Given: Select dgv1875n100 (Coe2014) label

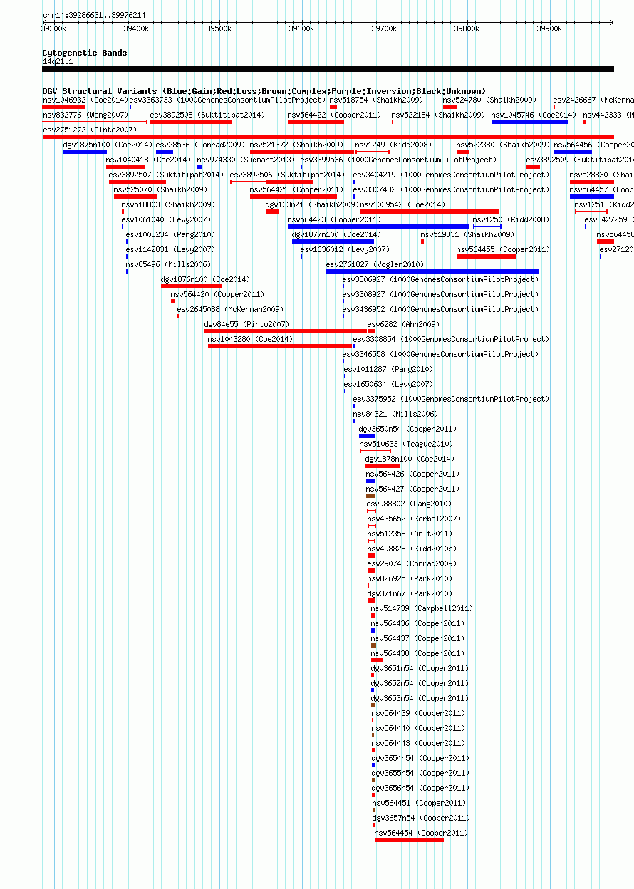Looking at the screenshot, I should tap(106, 145).
